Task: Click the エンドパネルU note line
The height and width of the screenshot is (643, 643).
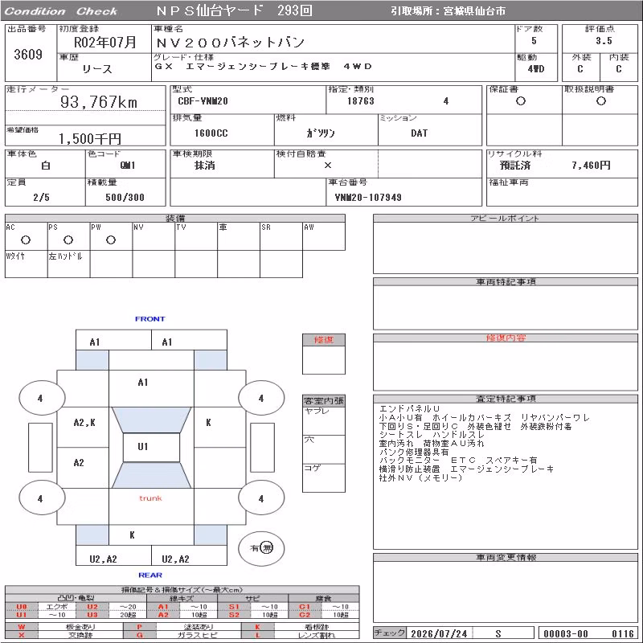Action: point(409,409)
